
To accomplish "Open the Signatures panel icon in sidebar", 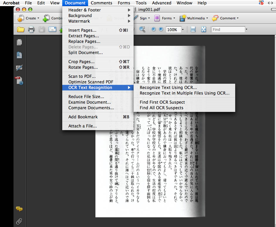I will click(x=19, y=68).
